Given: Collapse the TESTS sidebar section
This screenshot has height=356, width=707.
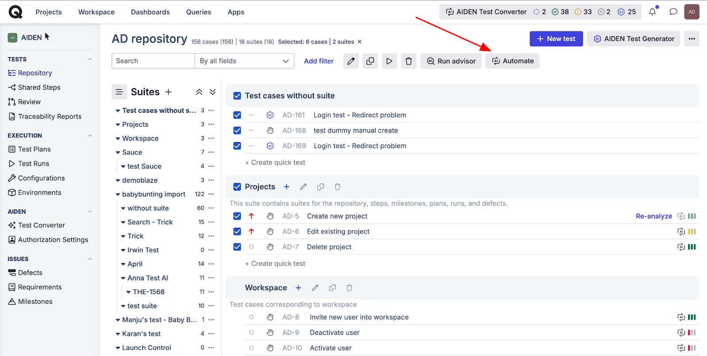Looking at the screenshot, I should [90, 59].
